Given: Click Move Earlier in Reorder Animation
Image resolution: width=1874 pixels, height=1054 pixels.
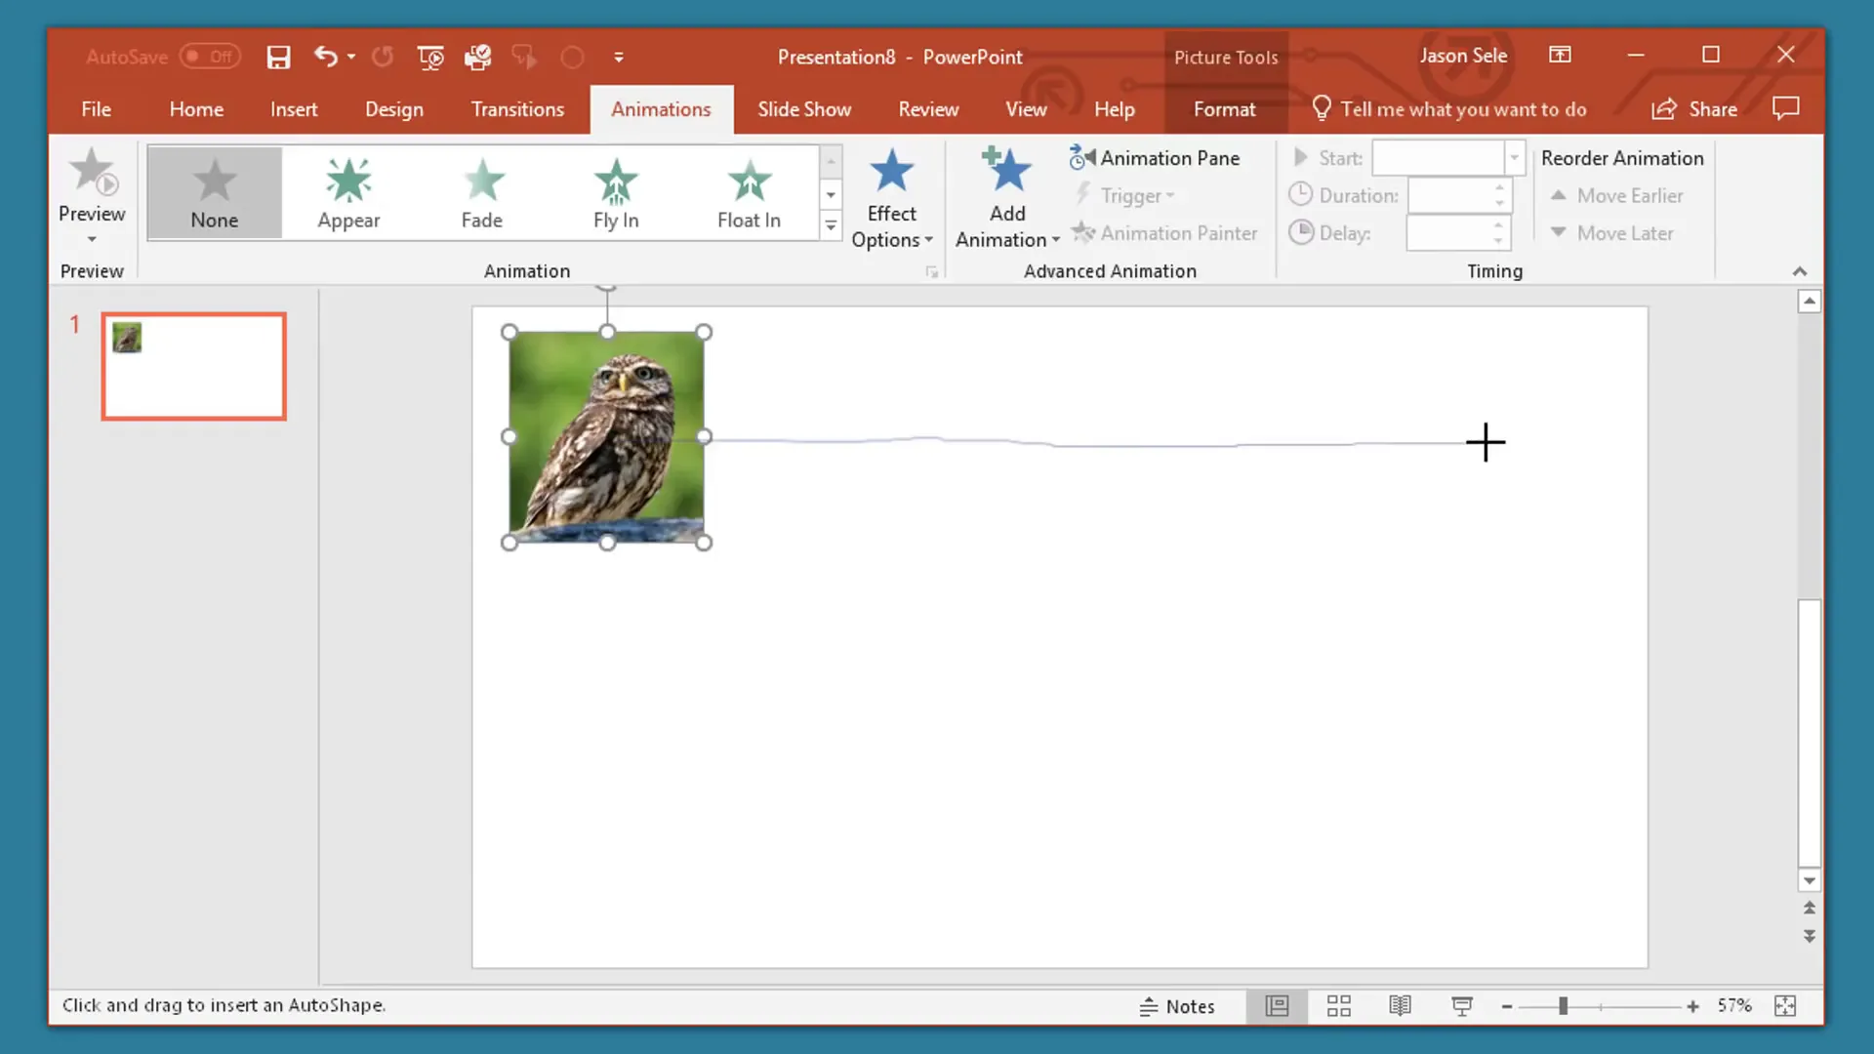Looking at the screenshot, I should [x=1617, y=195].
